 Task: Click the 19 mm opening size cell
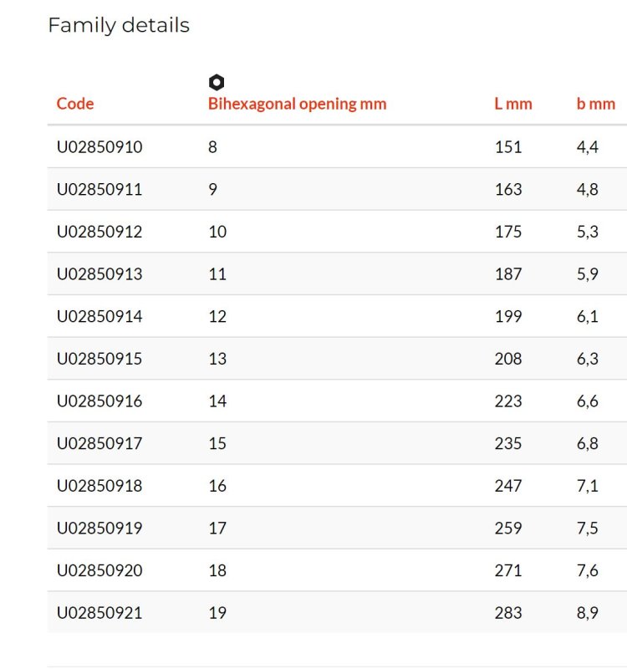(217, 613)
